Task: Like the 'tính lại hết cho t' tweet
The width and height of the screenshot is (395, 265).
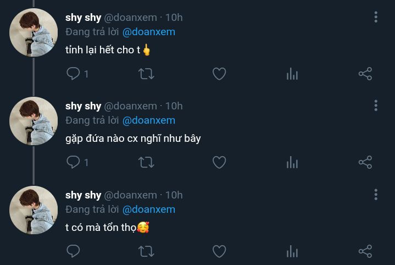Action: [x=219, y=74]
